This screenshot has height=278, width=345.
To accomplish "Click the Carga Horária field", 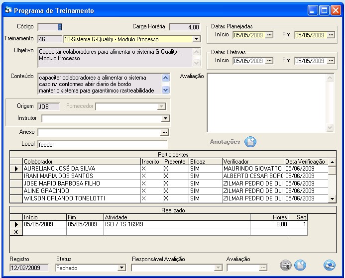I will pos(185,27).
